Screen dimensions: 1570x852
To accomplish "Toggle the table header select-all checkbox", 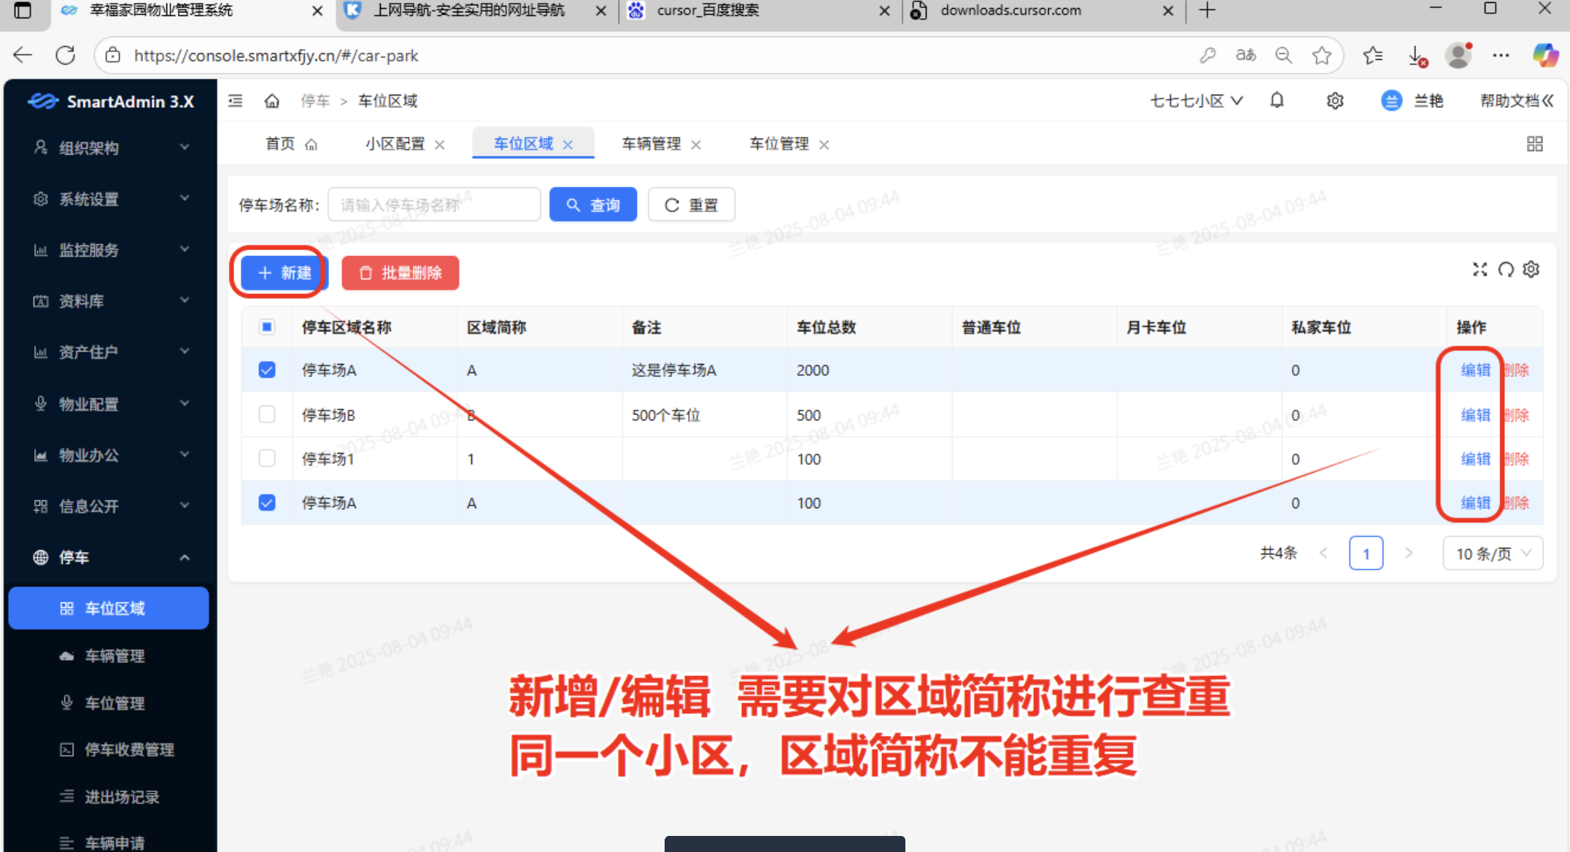I will click(x=267, y=327).
